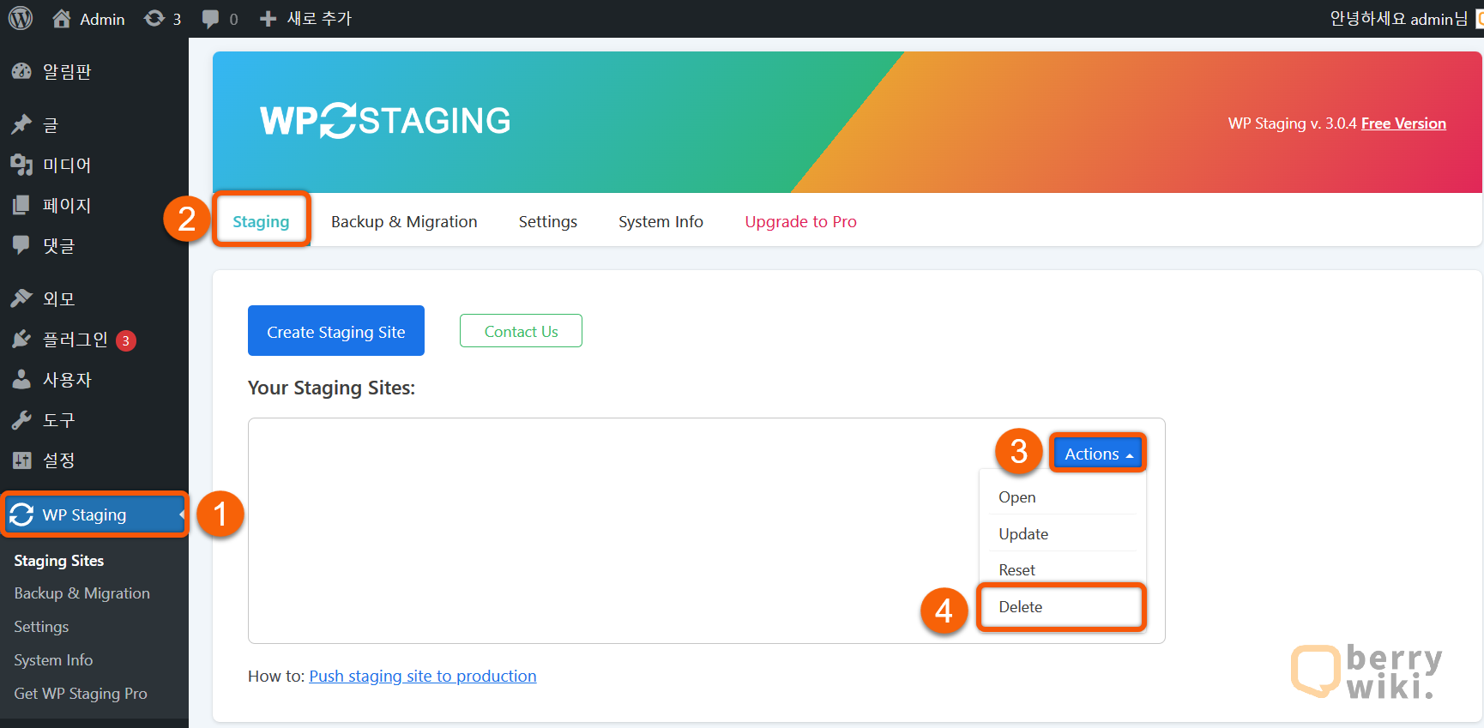
Task: Click the Admin site name text
Action: (102, 19)
